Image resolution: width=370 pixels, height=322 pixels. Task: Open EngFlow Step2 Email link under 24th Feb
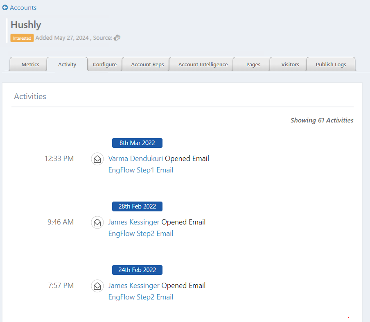(x=141, y=297)
